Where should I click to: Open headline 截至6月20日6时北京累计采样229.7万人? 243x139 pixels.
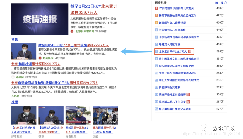point(94,9)
